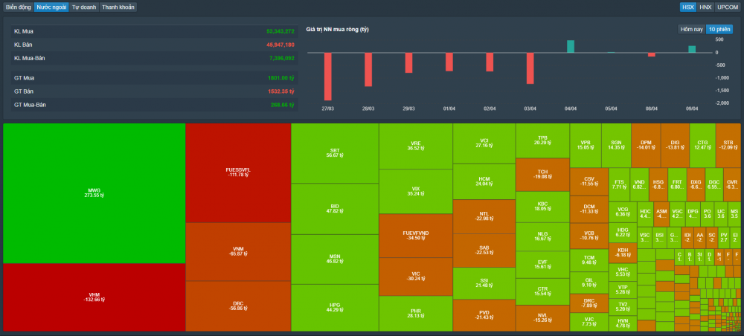Click the SBT 56.67 tỷ tile
The image size is (744, 336).
[335, 153]
